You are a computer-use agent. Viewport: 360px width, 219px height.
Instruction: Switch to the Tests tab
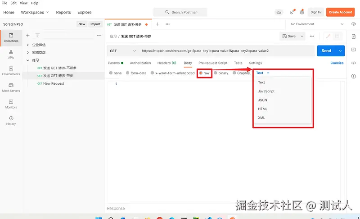tap(238, 63)
